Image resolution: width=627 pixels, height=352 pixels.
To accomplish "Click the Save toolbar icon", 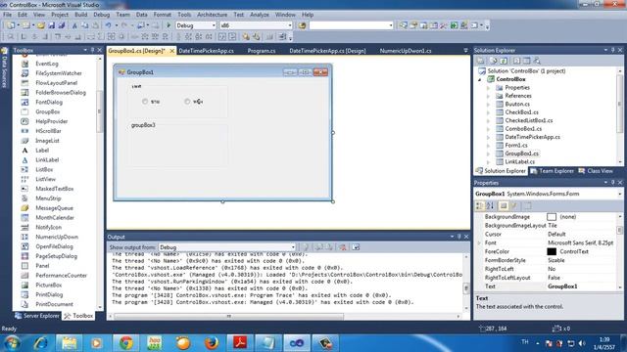I will pos(52,25).
